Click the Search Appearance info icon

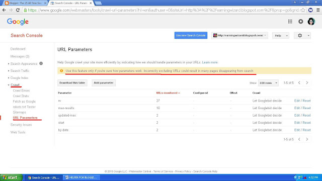click(x=41, y=63)
